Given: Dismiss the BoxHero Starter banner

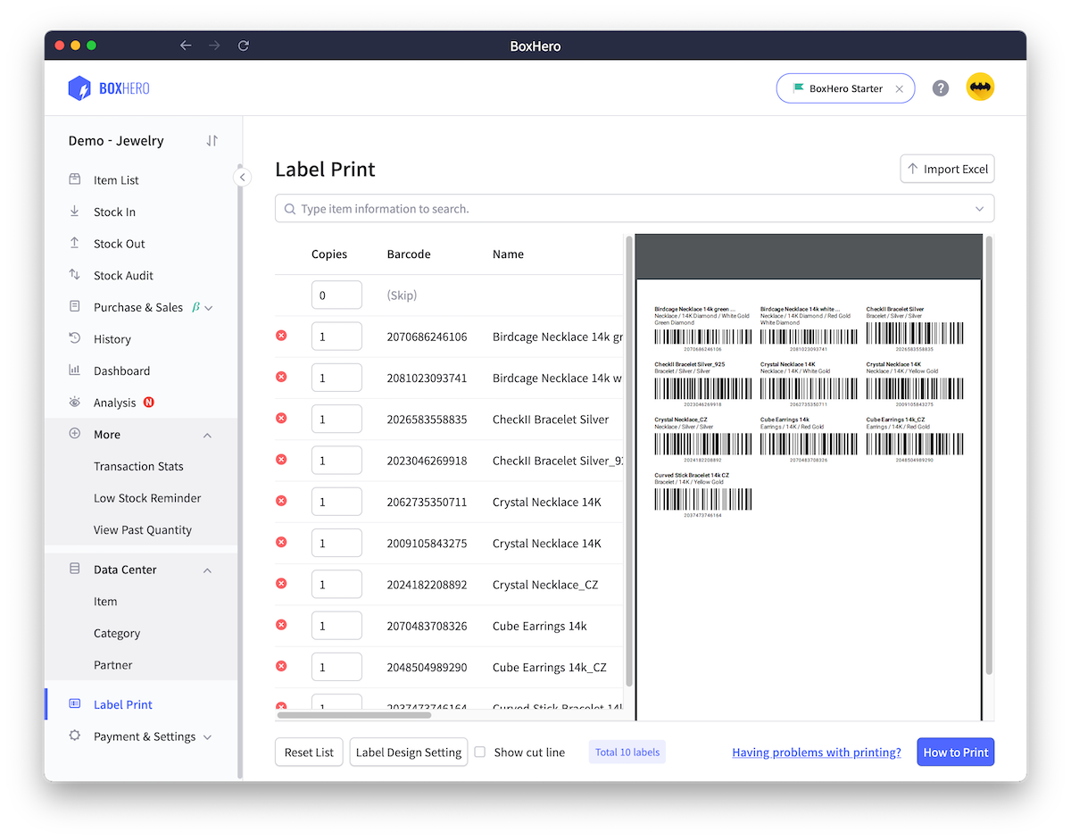Looking at the screenshot, I should 899,89.
